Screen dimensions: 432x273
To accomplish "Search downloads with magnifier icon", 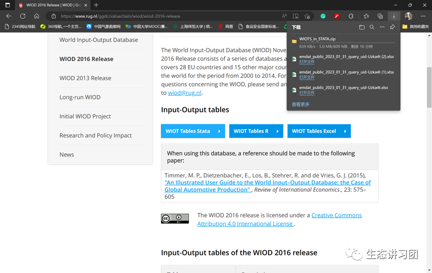I will point(372,27).
